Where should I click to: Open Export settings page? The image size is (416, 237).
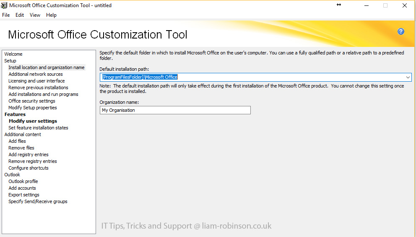click(24, 195)
